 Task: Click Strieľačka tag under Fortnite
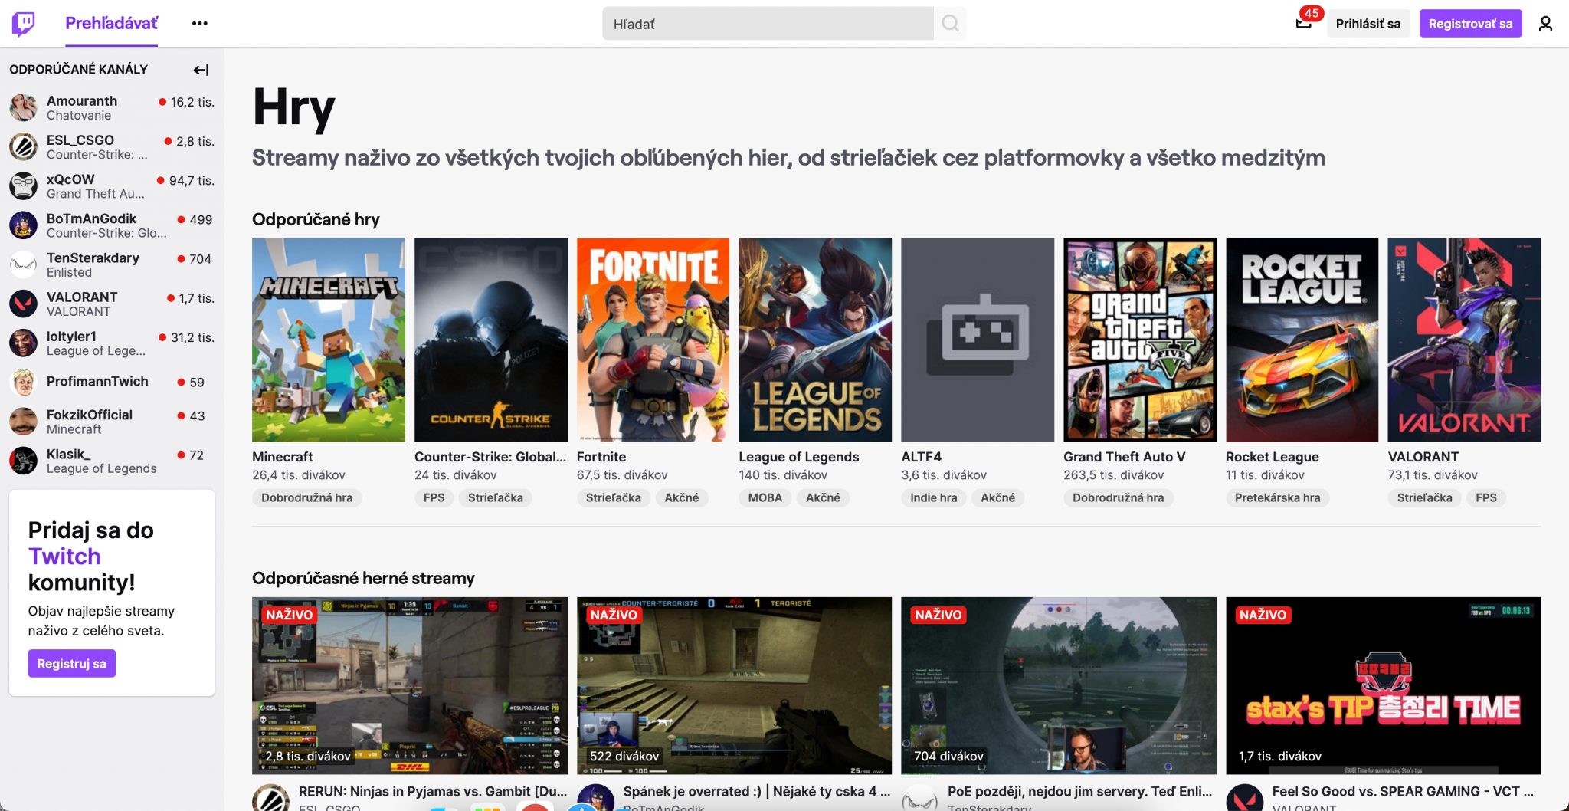(x=614, y=497)
